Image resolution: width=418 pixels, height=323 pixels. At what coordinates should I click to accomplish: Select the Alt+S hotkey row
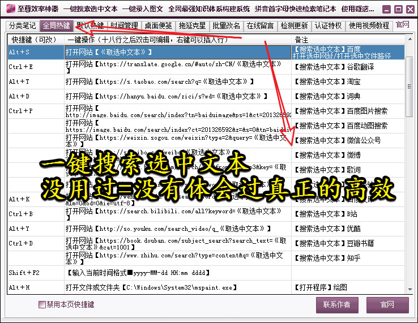[x=206, y=52]
